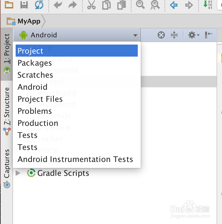The height and width of the screenshot is (224, 222).
Task: Select Scratches in the view list
Action: click(x=77, y=75)
